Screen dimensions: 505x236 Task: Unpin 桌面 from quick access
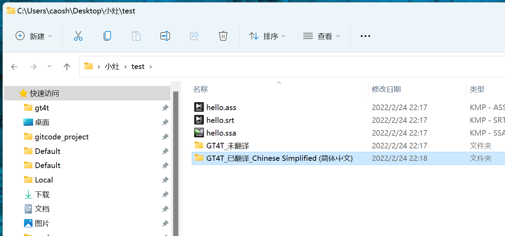[165, 122]
